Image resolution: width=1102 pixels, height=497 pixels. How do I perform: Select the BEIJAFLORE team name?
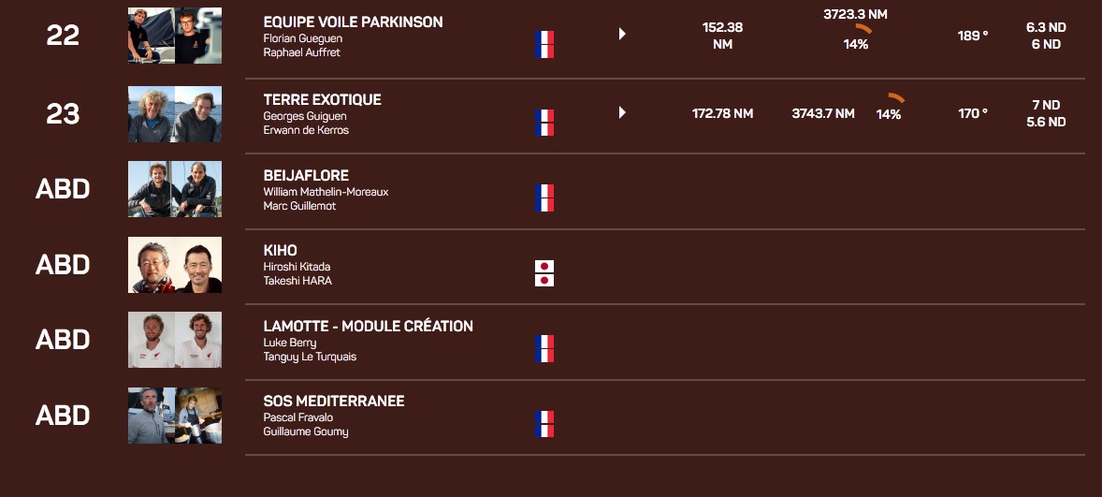point(306,175)
